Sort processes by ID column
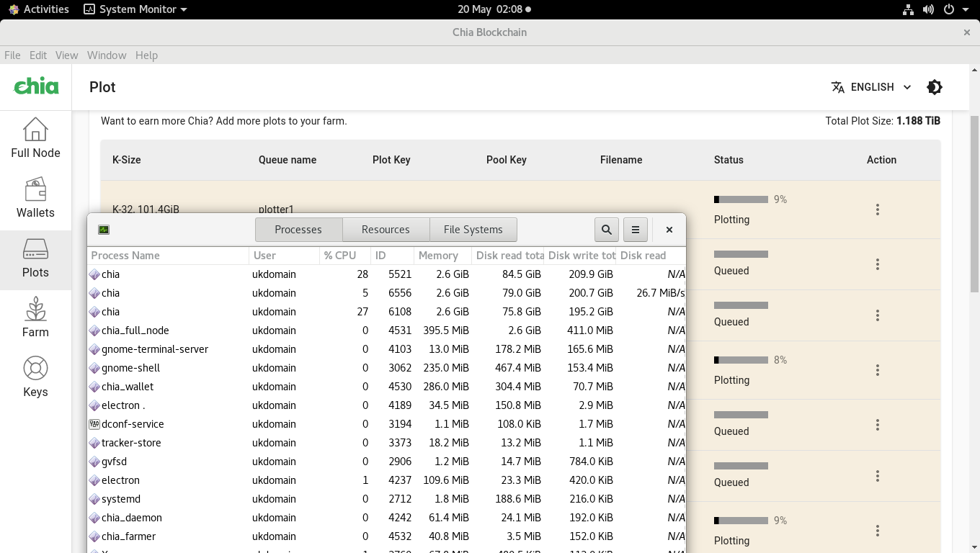The height and width of the screenshot is (553, 980). pos(393,256)
